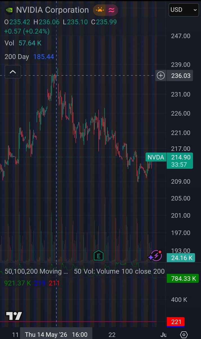201x339 pixels.
Task: Select the 200 Day 185.44 indicator legend
Action: (29, 57)
